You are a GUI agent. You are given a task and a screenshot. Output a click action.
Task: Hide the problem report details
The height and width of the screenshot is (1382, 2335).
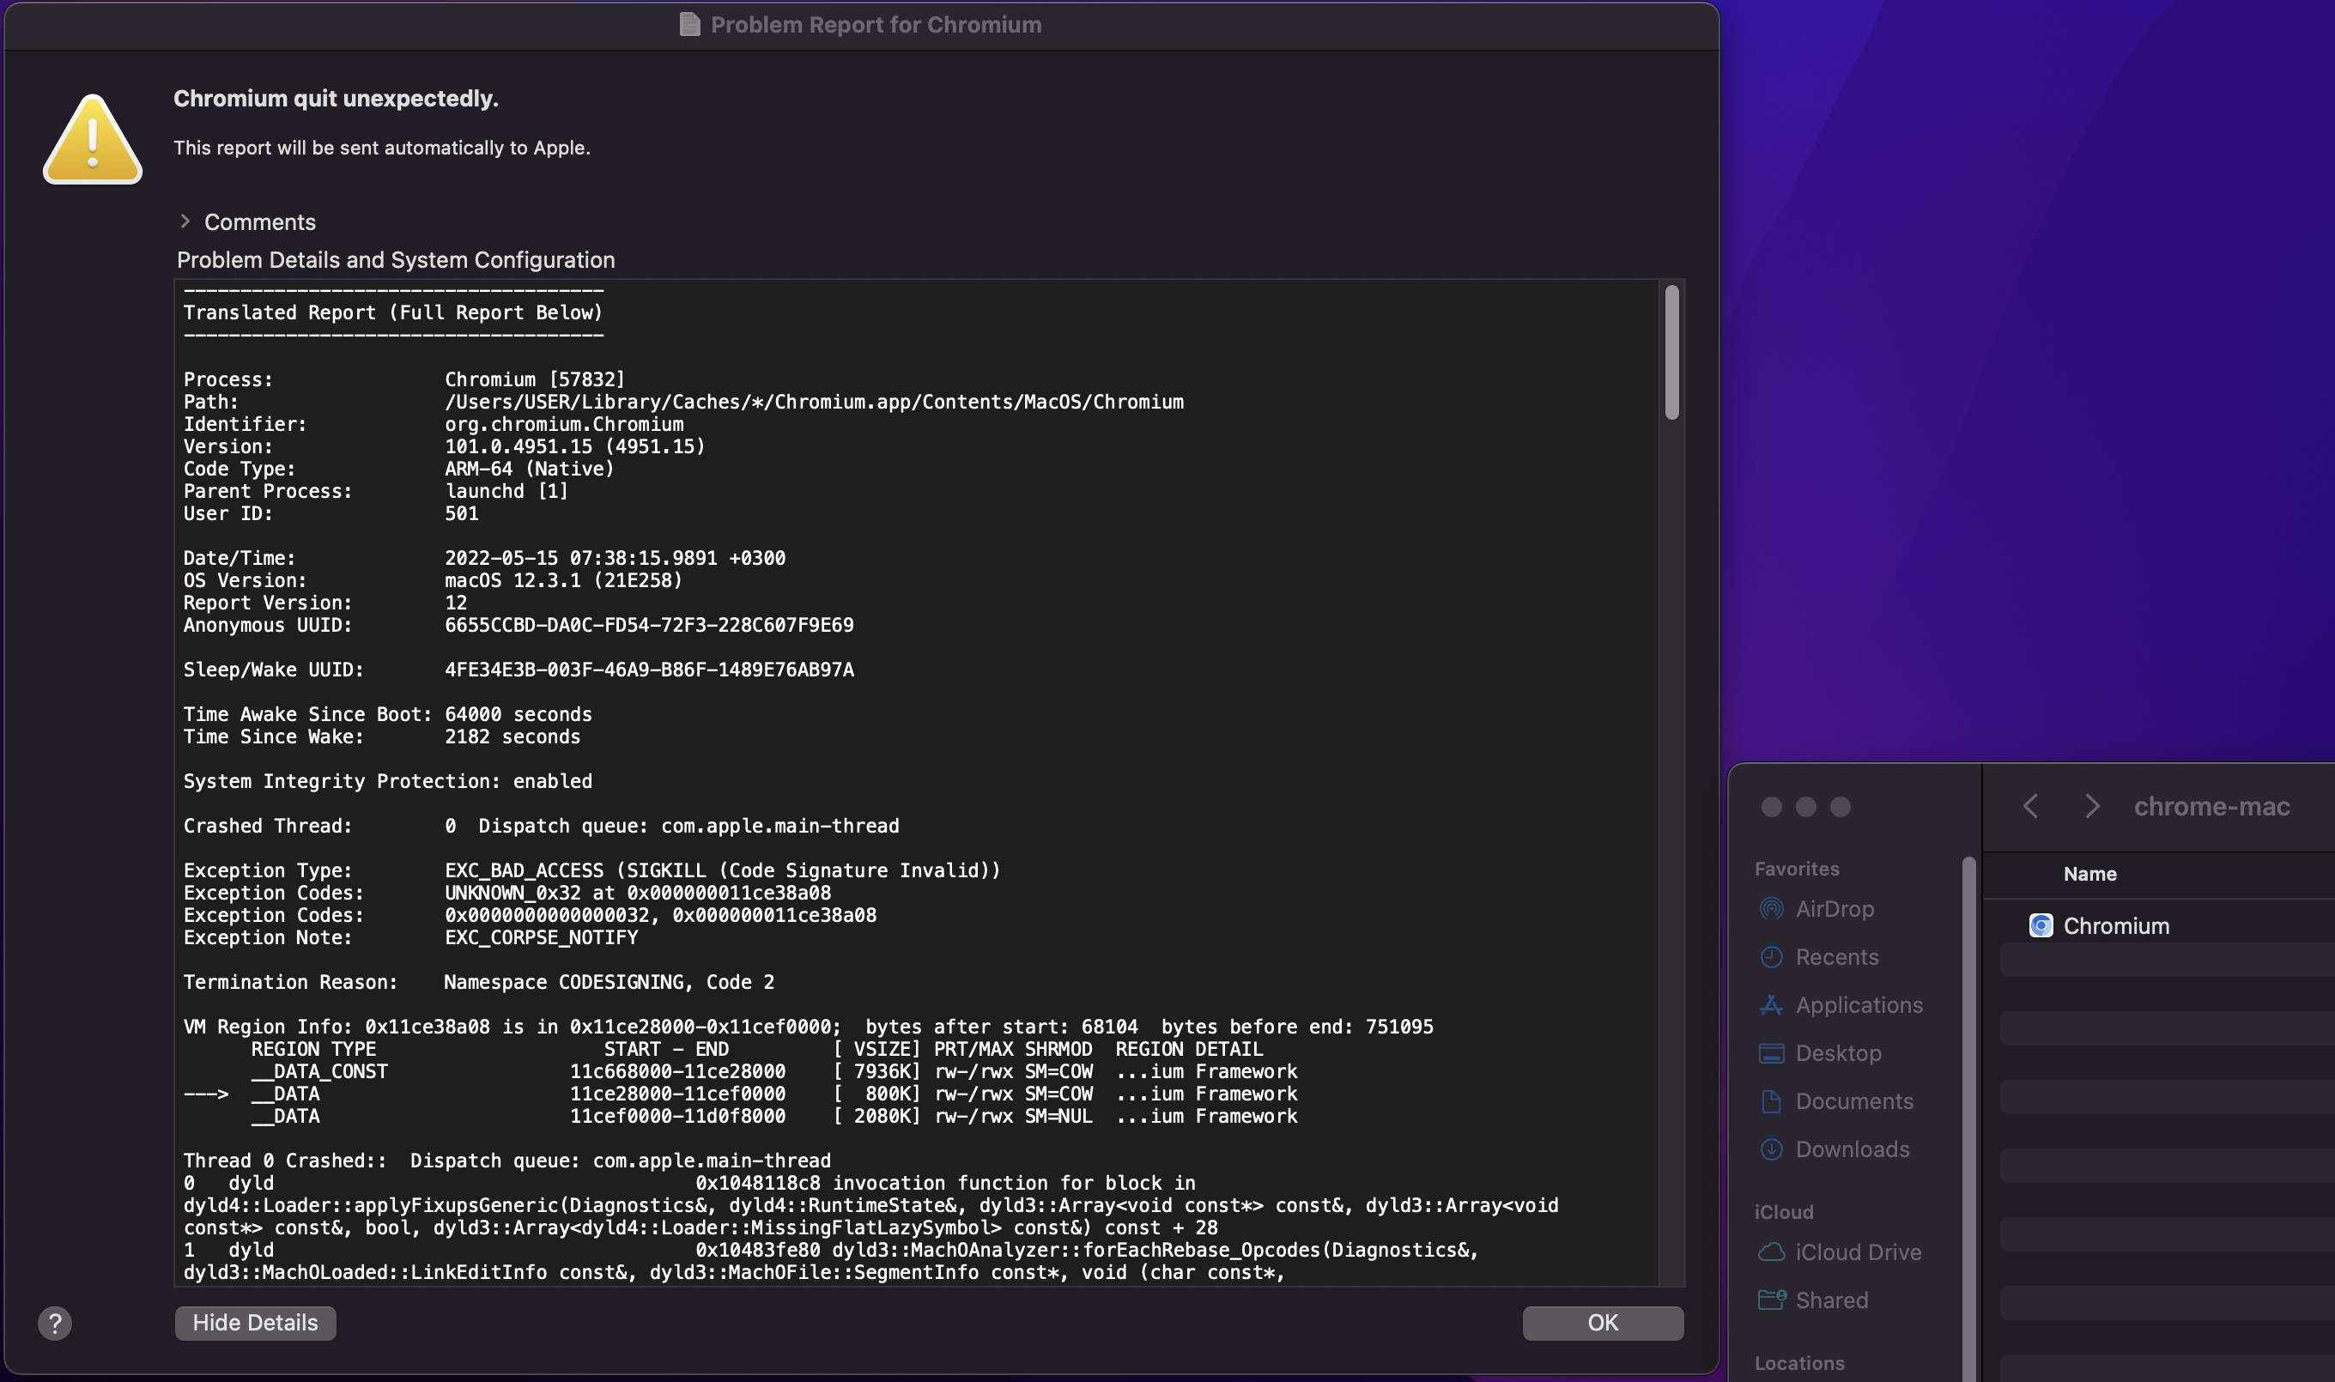click(254, 1323)
